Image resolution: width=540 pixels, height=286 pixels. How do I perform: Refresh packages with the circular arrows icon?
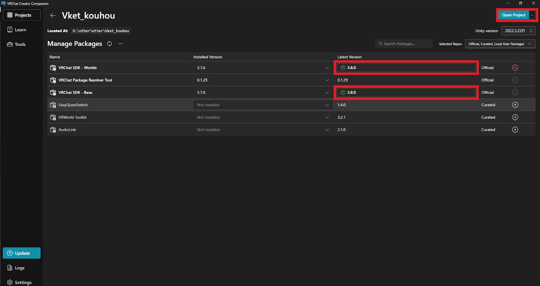(110, 44)
